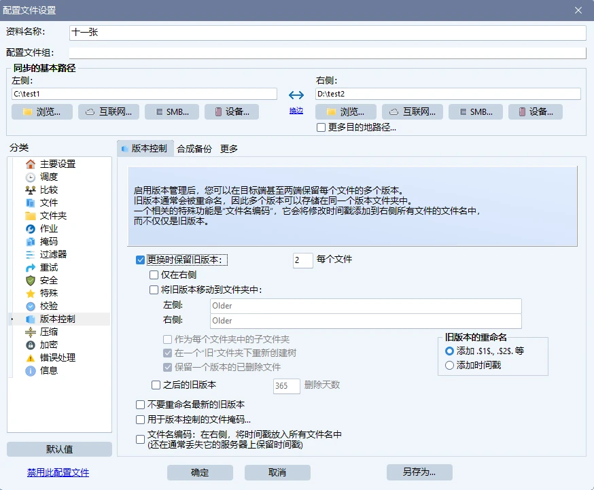Click the 另存为... button
This screenshot has height=490, width=594.
(419, 472)
